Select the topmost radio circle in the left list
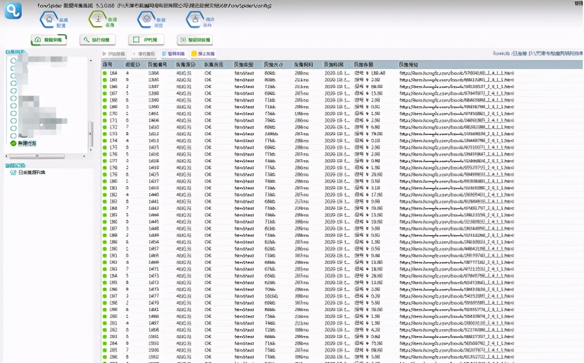This screenshot has width=584, height=363. tap(14, 60)
